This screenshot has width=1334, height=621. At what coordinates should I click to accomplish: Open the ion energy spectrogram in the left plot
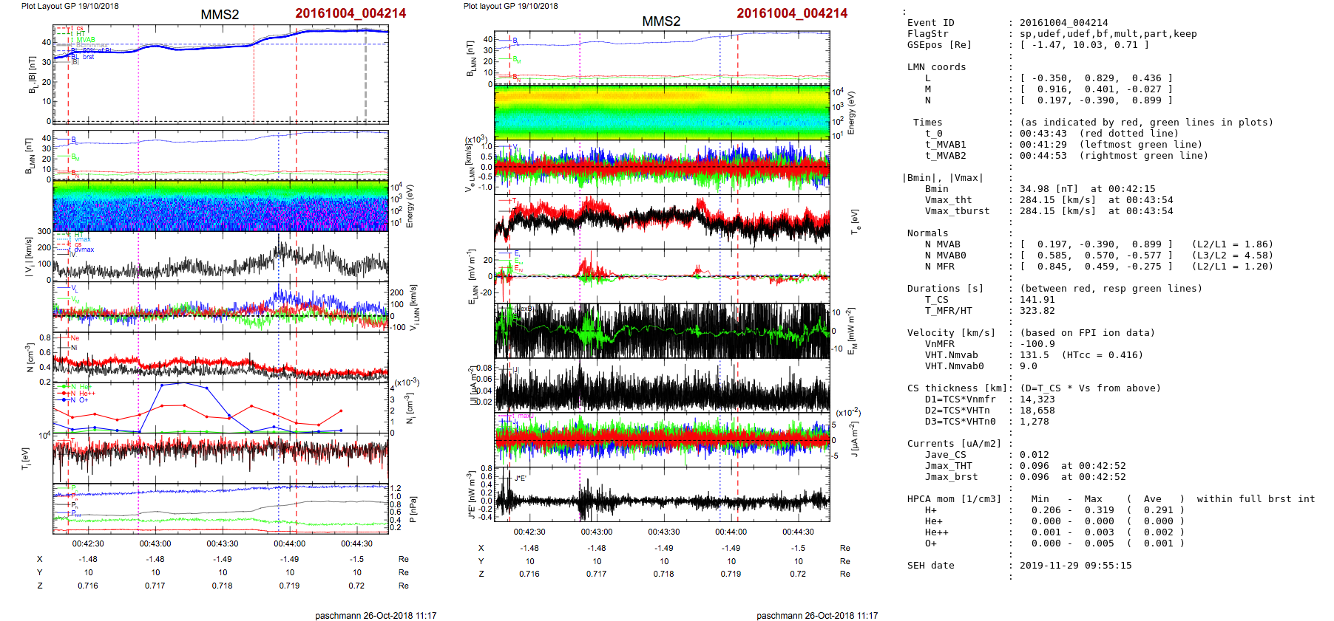[x=220, y=206]
